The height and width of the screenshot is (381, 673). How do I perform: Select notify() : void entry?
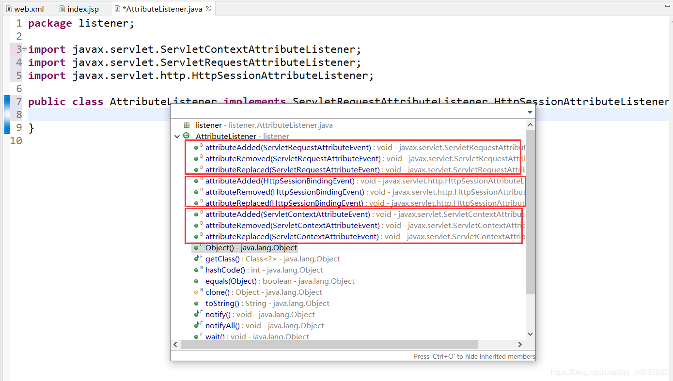260,314
